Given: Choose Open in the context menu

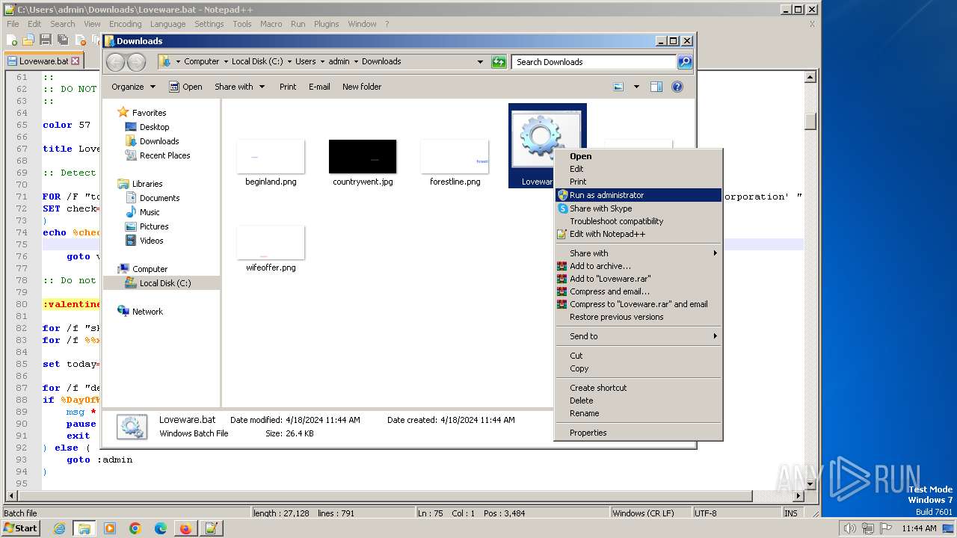Looking at the screenshot, I should coord(638,156).
